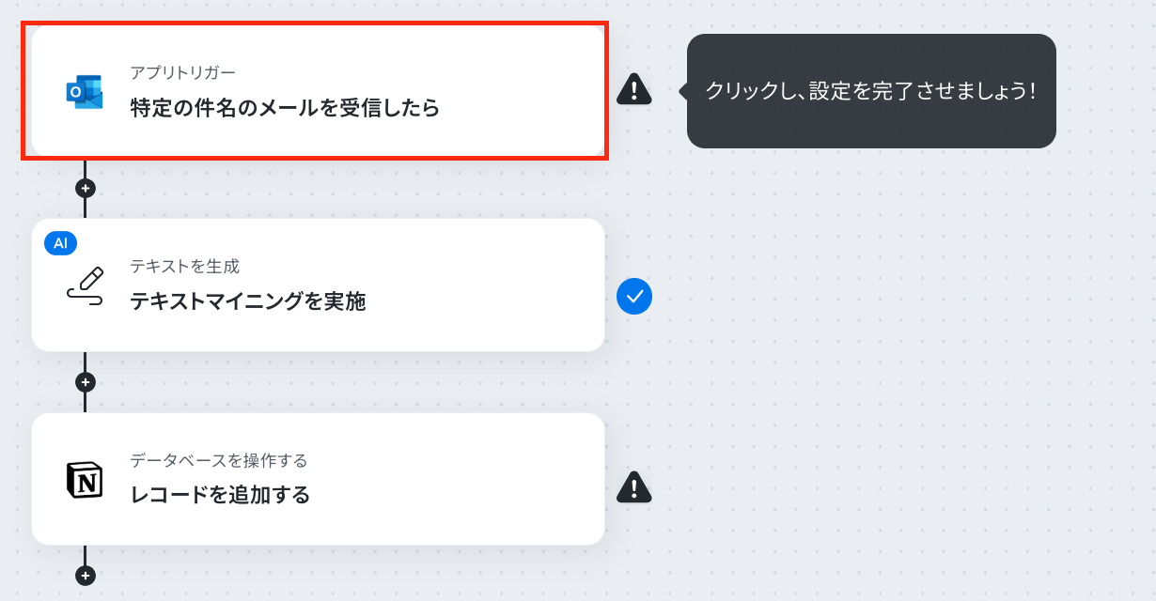Add step between text mining and Notion
The image size is (1156, 601).
(86, 382)
